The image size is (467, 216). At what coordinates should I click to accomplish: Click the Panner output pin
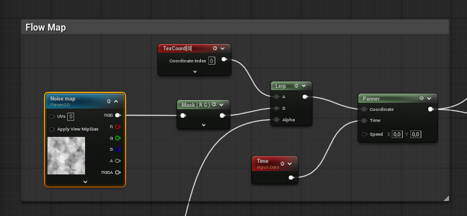[x=431, y=109]
